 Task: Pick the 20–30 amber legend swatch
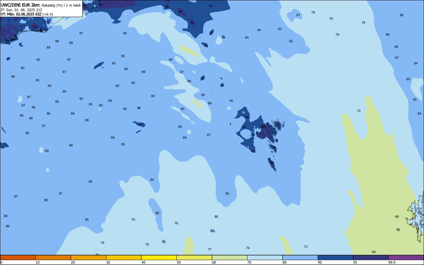click(88, 257)
